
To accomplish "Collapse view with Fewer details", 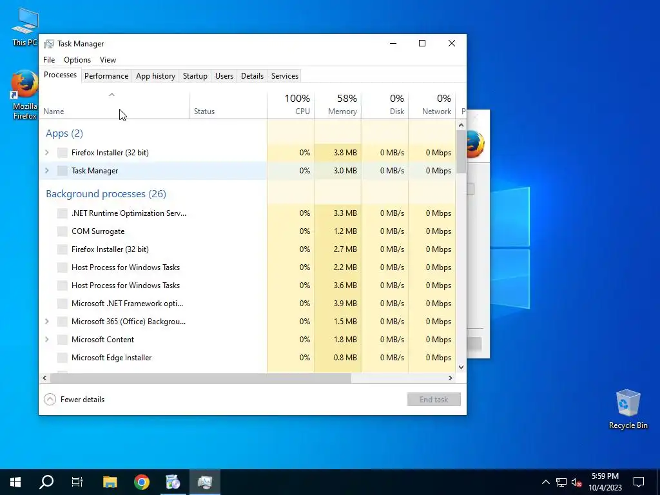I will 74,400.
